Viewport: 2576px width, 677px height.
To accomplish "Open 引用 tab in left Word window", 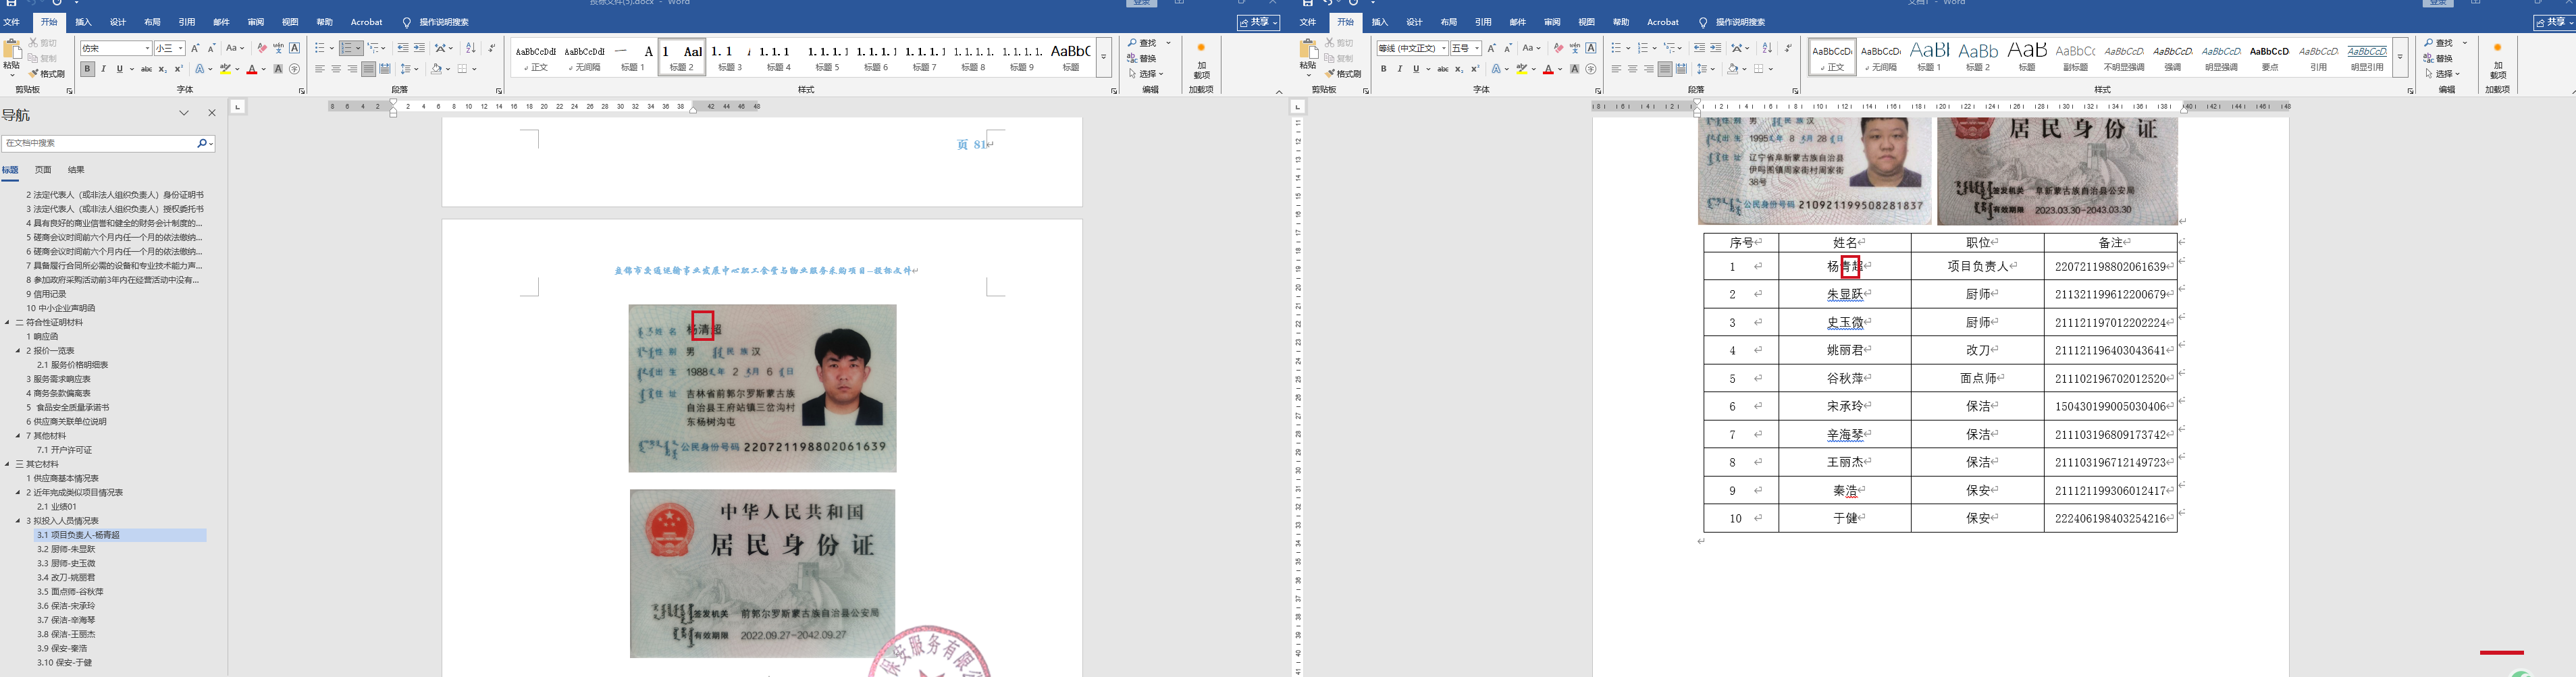I will (187, 22).
